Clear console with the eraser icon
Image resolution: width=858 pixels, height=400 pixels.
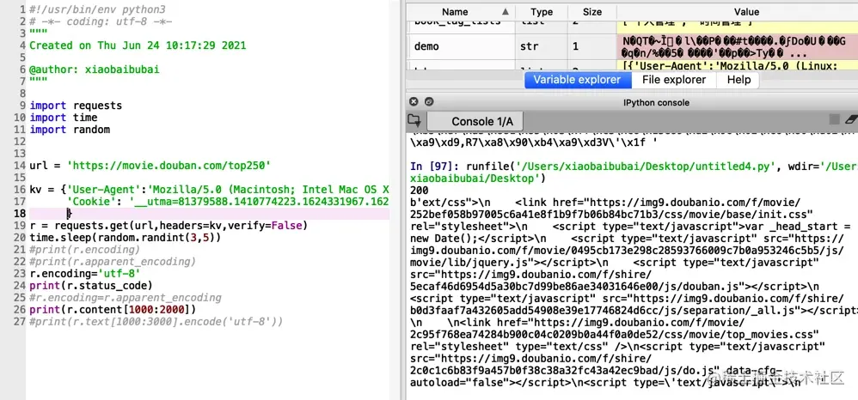(852, 119)
